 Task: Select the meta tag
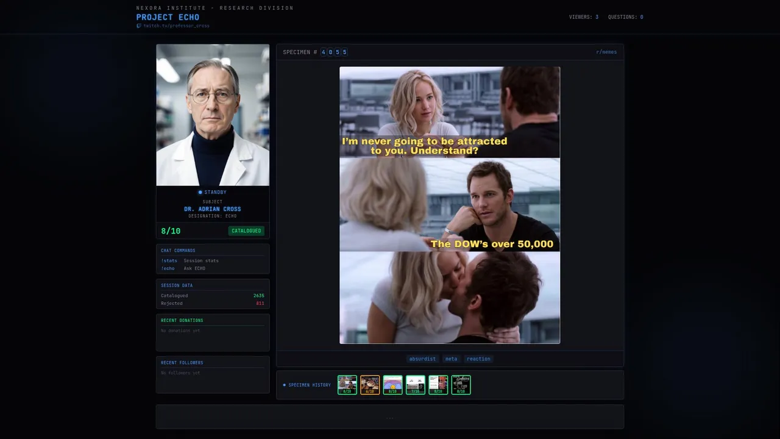pos(451,359)
